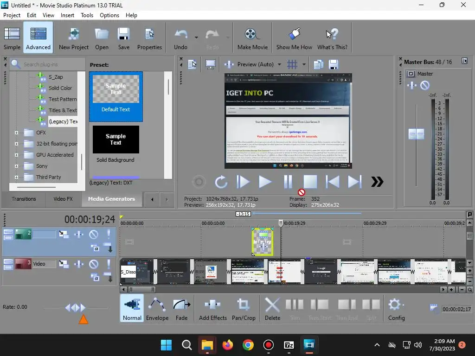Open project Properties

(x=149, y=38)
